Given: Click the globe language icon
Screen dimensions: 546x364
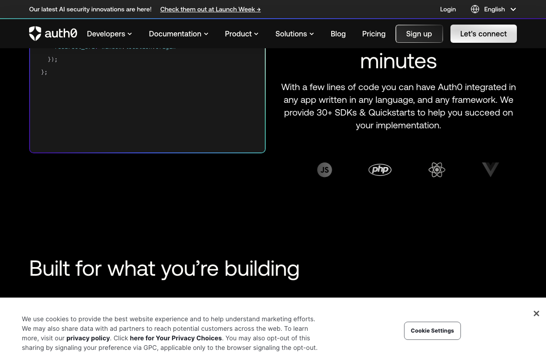Looking at the screenshot, I should tap(475, 9).
